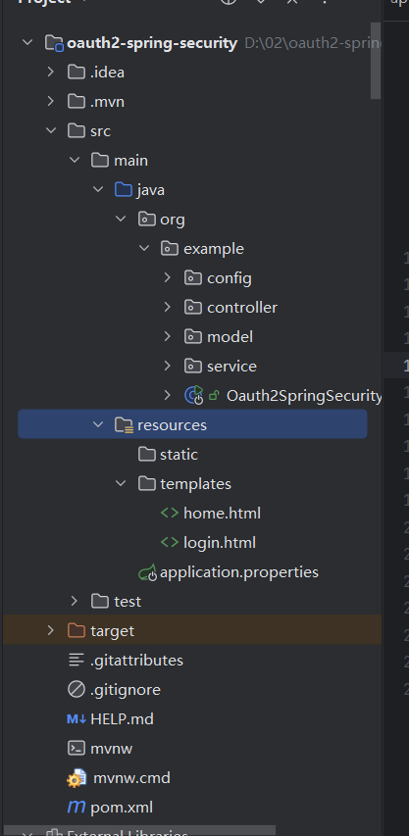Click the project tree vertical scrollbar thumb
This screenshot has width=409, height=836.
point(376,60)
